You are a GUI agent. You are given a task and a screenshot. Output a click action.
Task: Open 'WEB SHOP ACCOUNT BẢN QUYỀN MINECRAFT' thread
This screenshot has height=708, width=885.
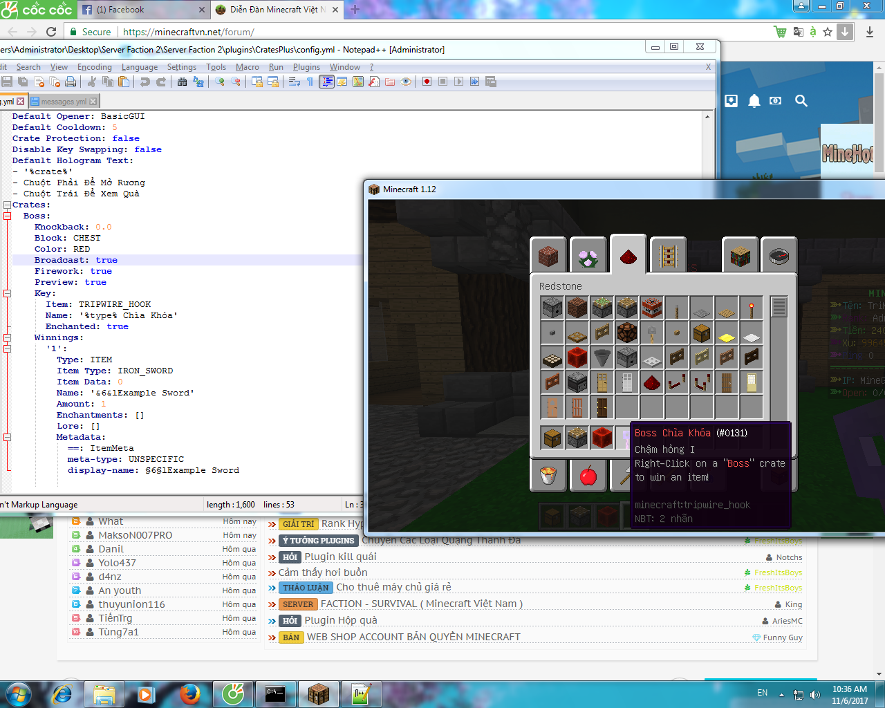click(413, 637)
